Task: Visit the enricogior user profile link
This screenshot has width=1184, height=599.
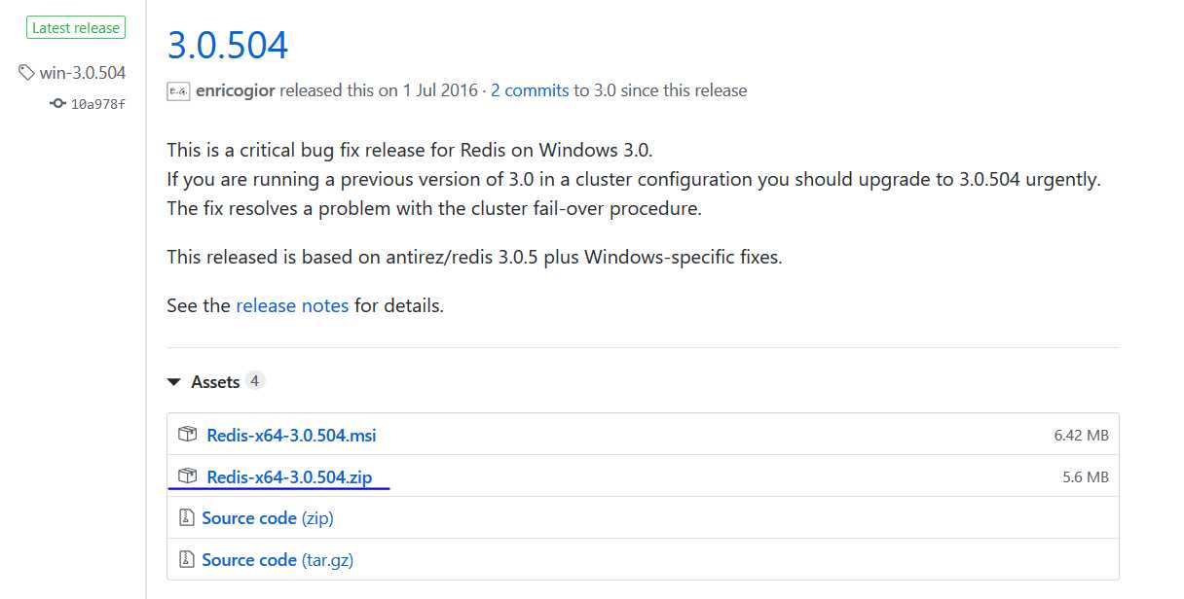Action: pos(236,90)
